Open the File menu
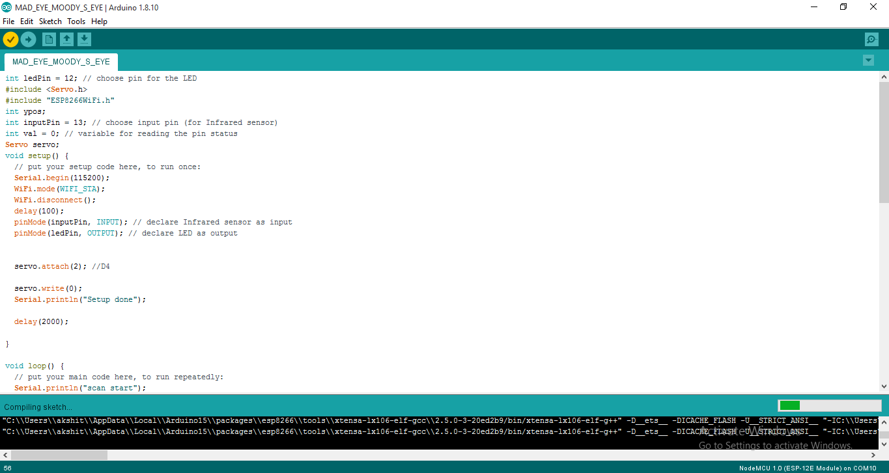The image size is (889, 473). (8, 21)
